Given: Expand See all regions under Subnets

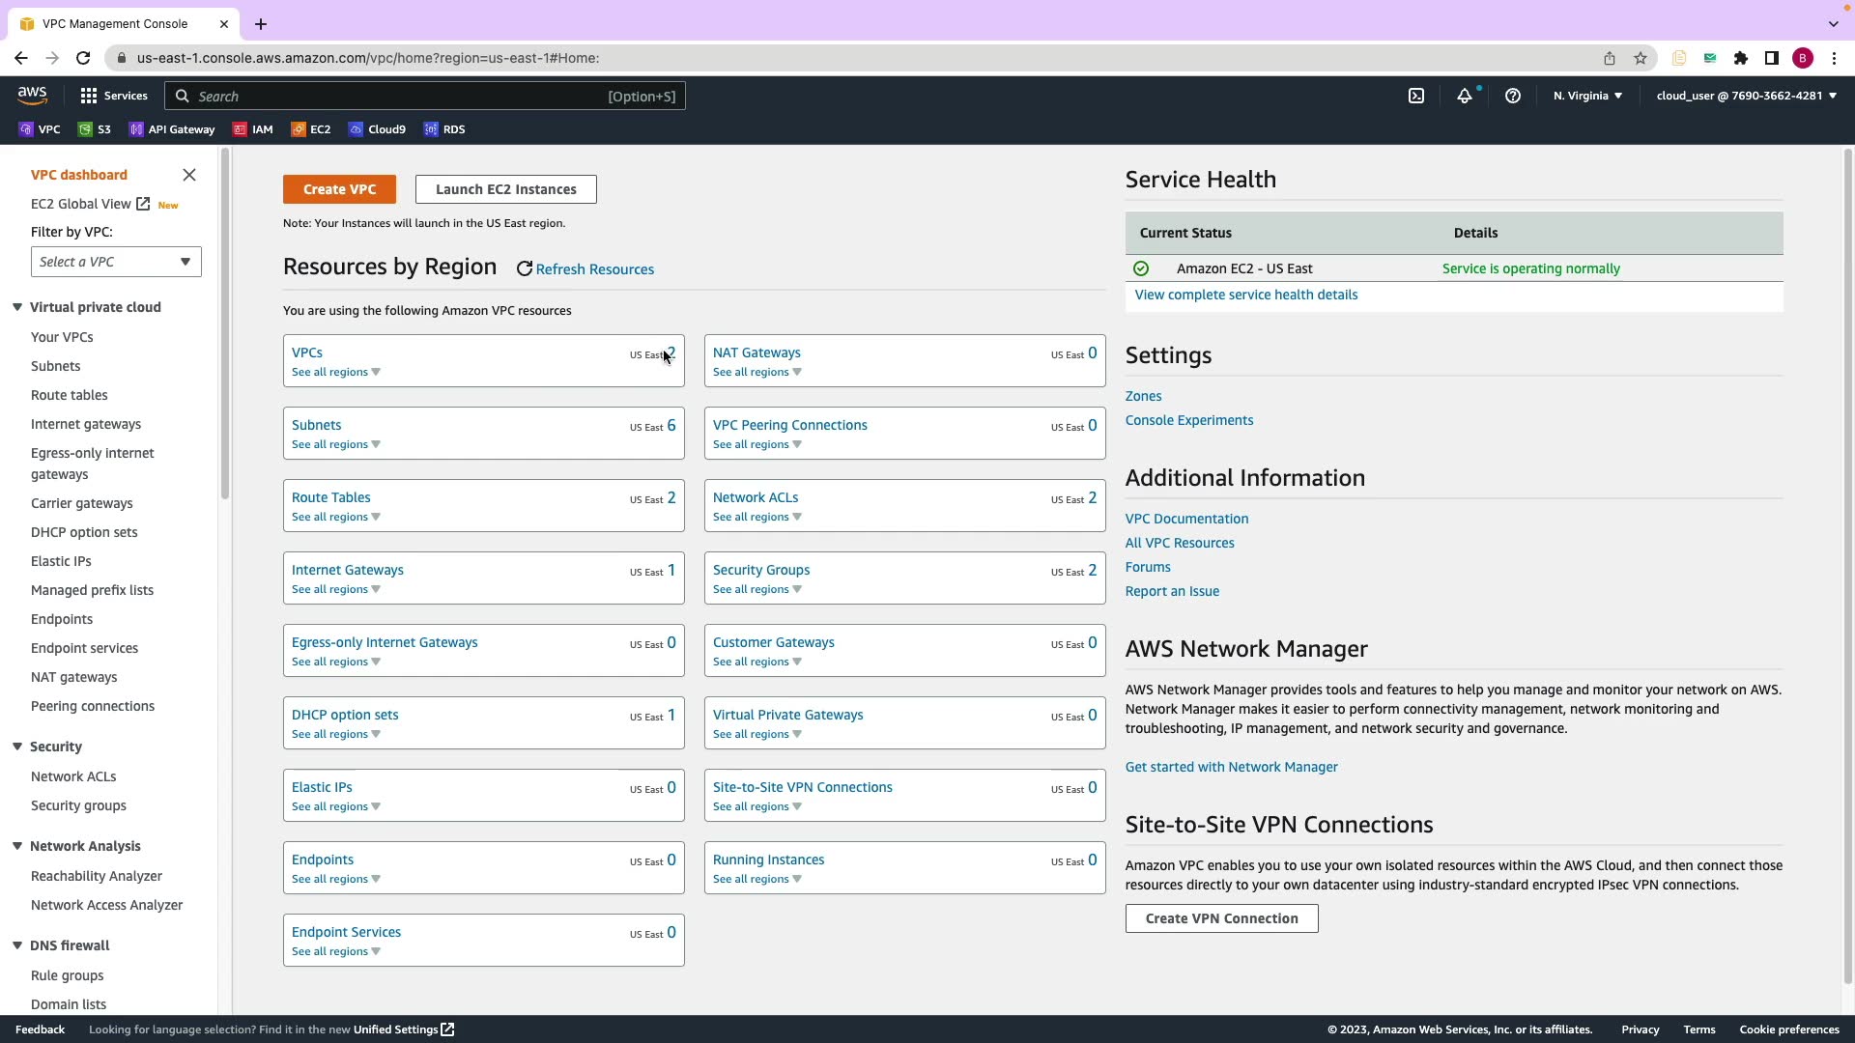Looking at the screenshot, I should click(335, 444).
